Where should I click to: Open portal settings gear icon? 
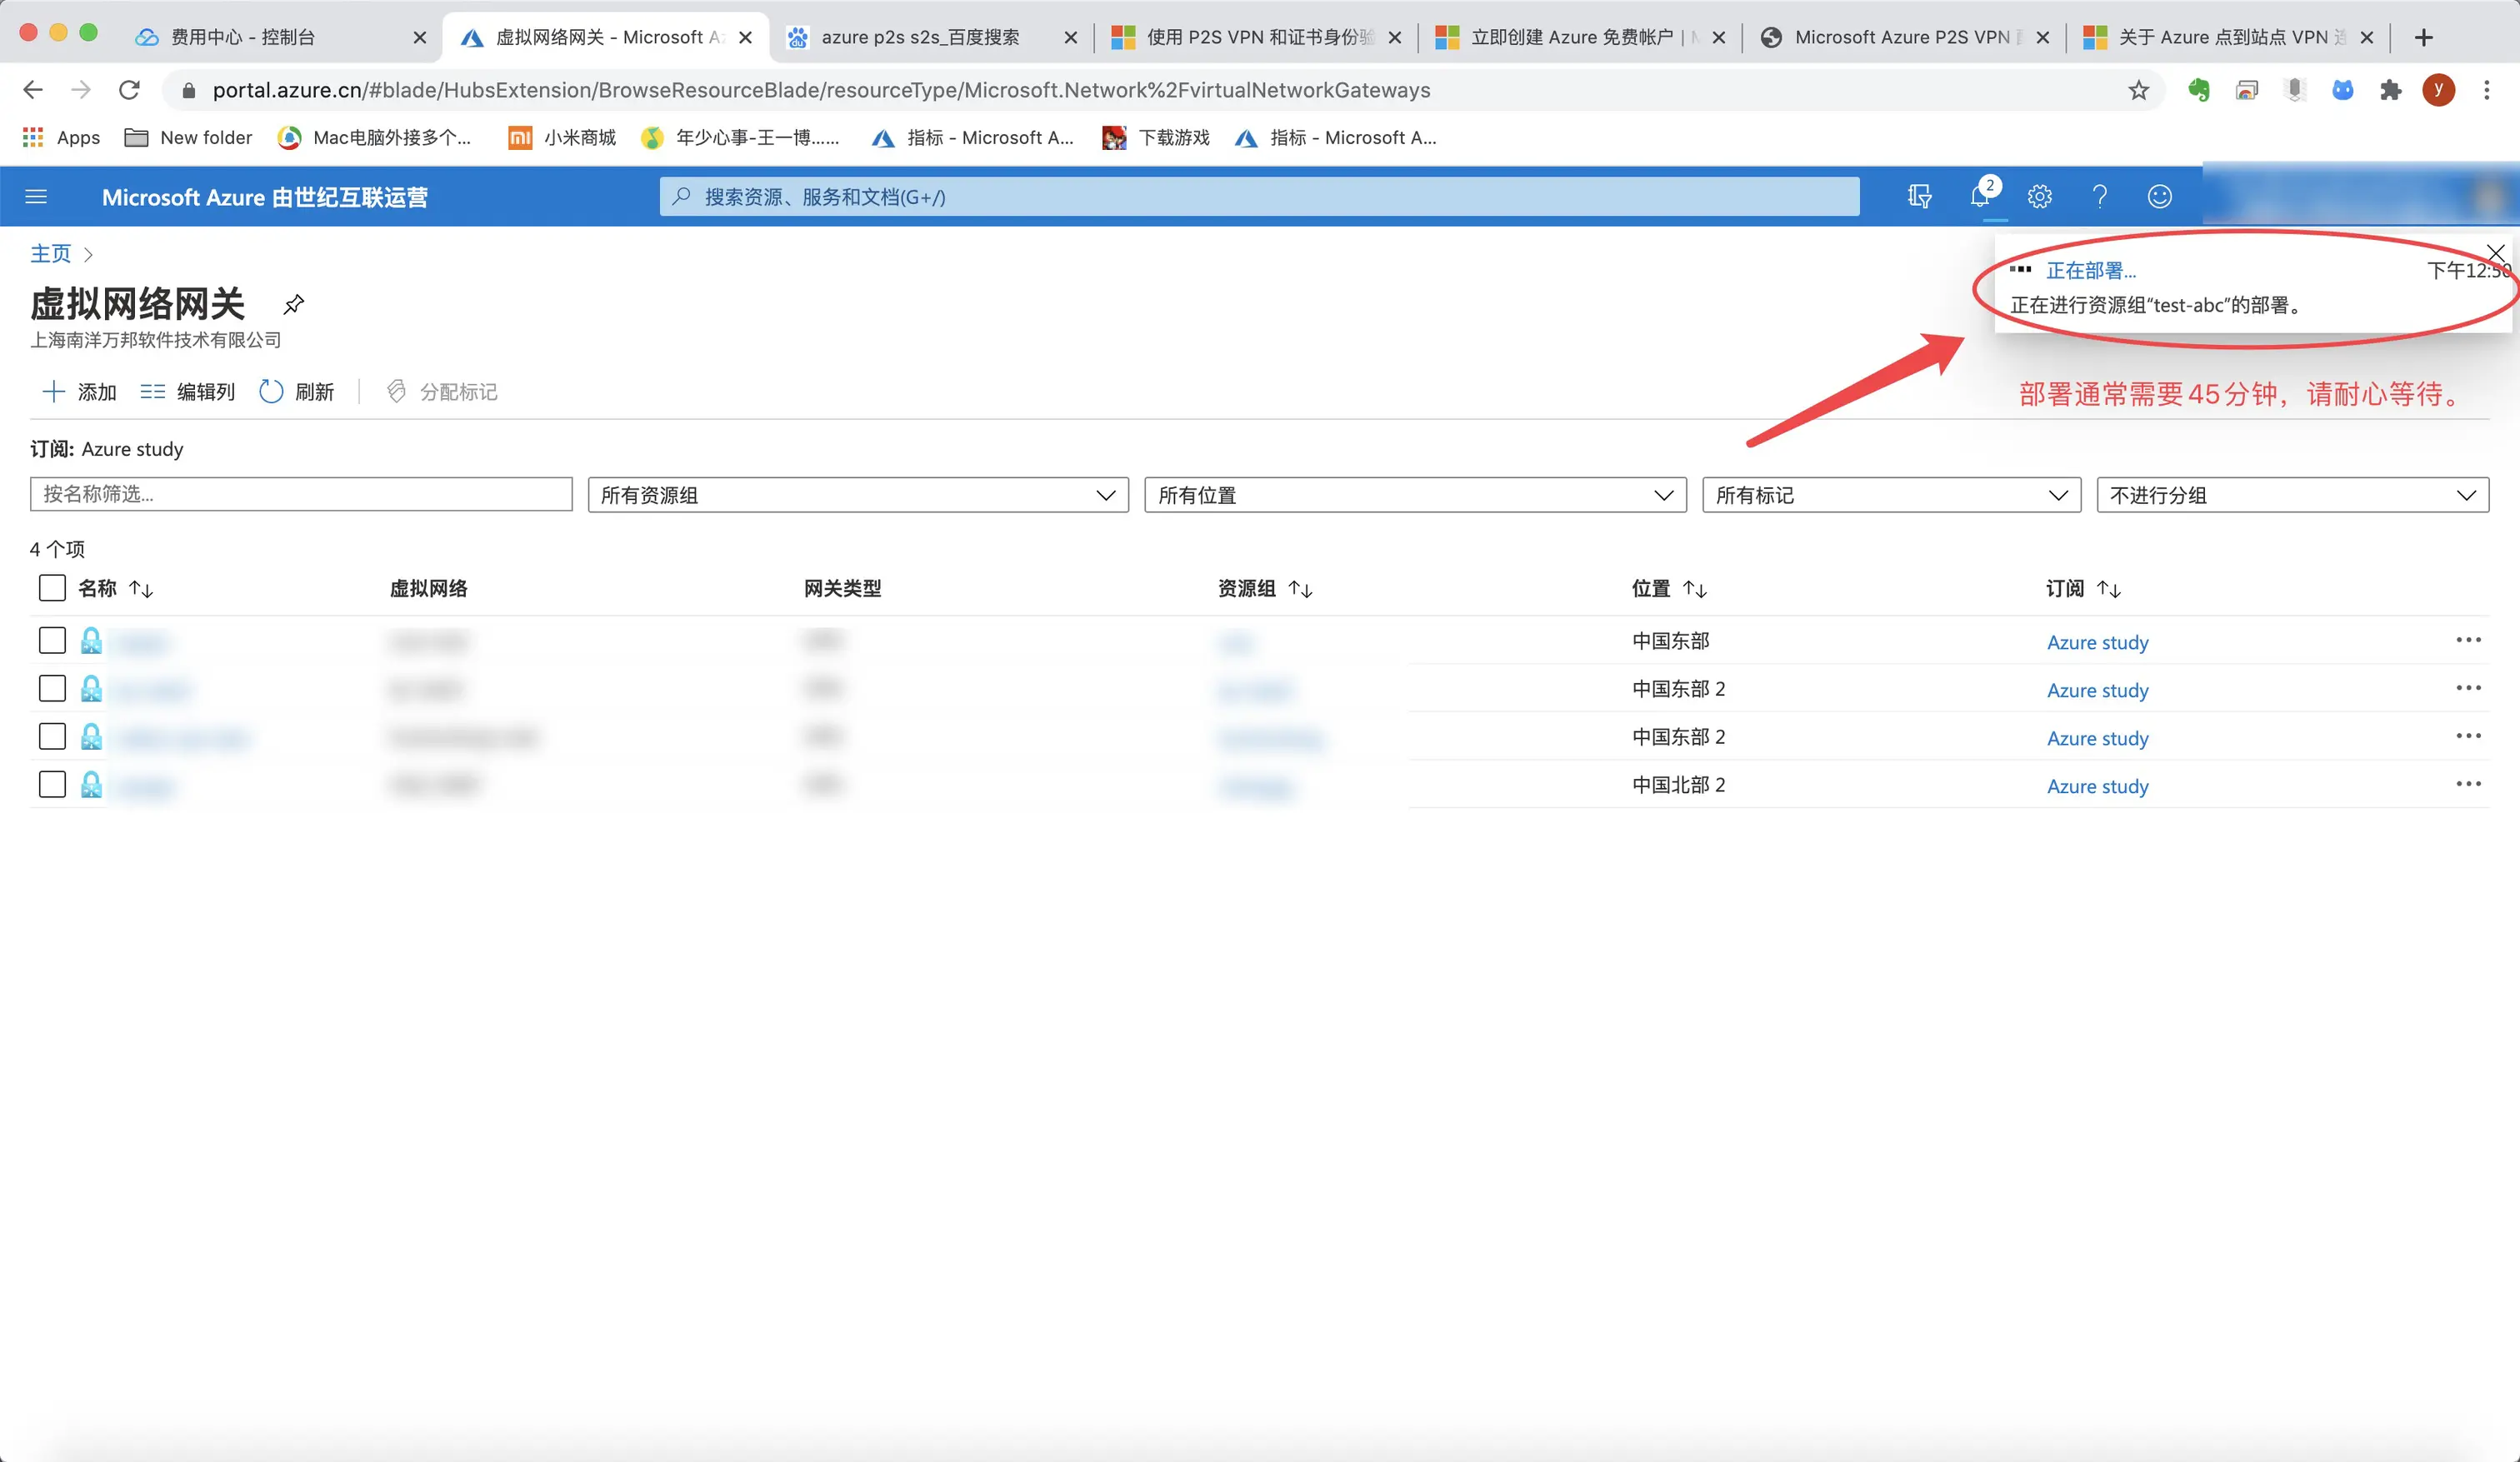coord(2040,196)
